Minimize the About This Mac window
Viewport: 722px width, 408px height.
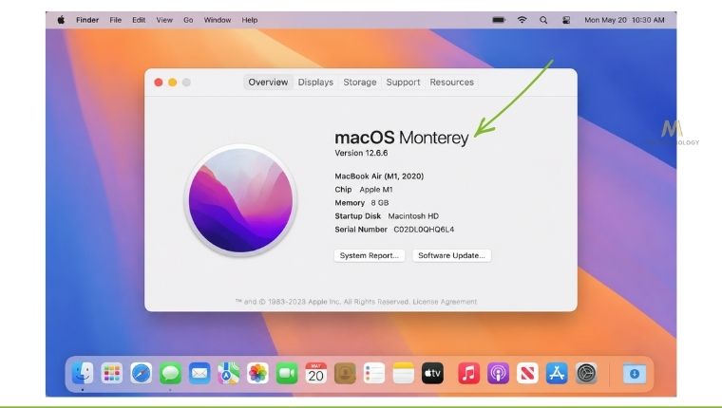[172, 83]
